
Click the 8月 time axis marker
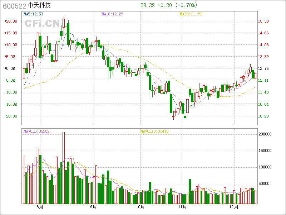pyautogui.click(x=40, y=207)
